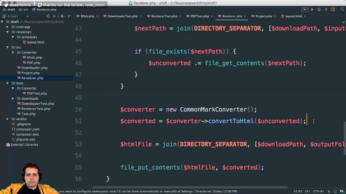Close the Project.php tab
This screenshot has width=346, height=194.
click(275, 17)
